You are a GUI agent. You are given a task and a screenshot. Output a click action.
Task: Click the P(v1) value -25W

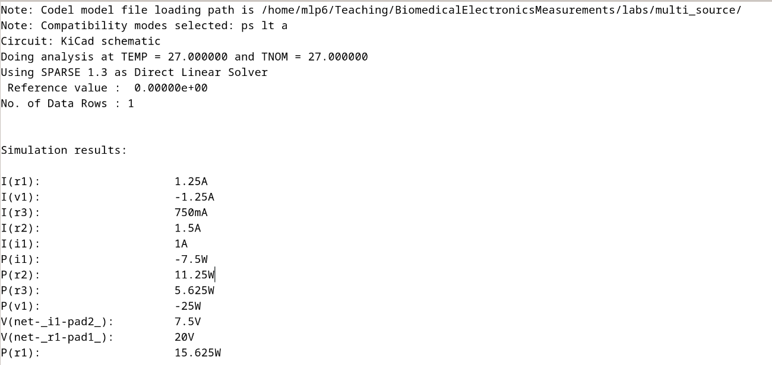click(x=187, y=306)
